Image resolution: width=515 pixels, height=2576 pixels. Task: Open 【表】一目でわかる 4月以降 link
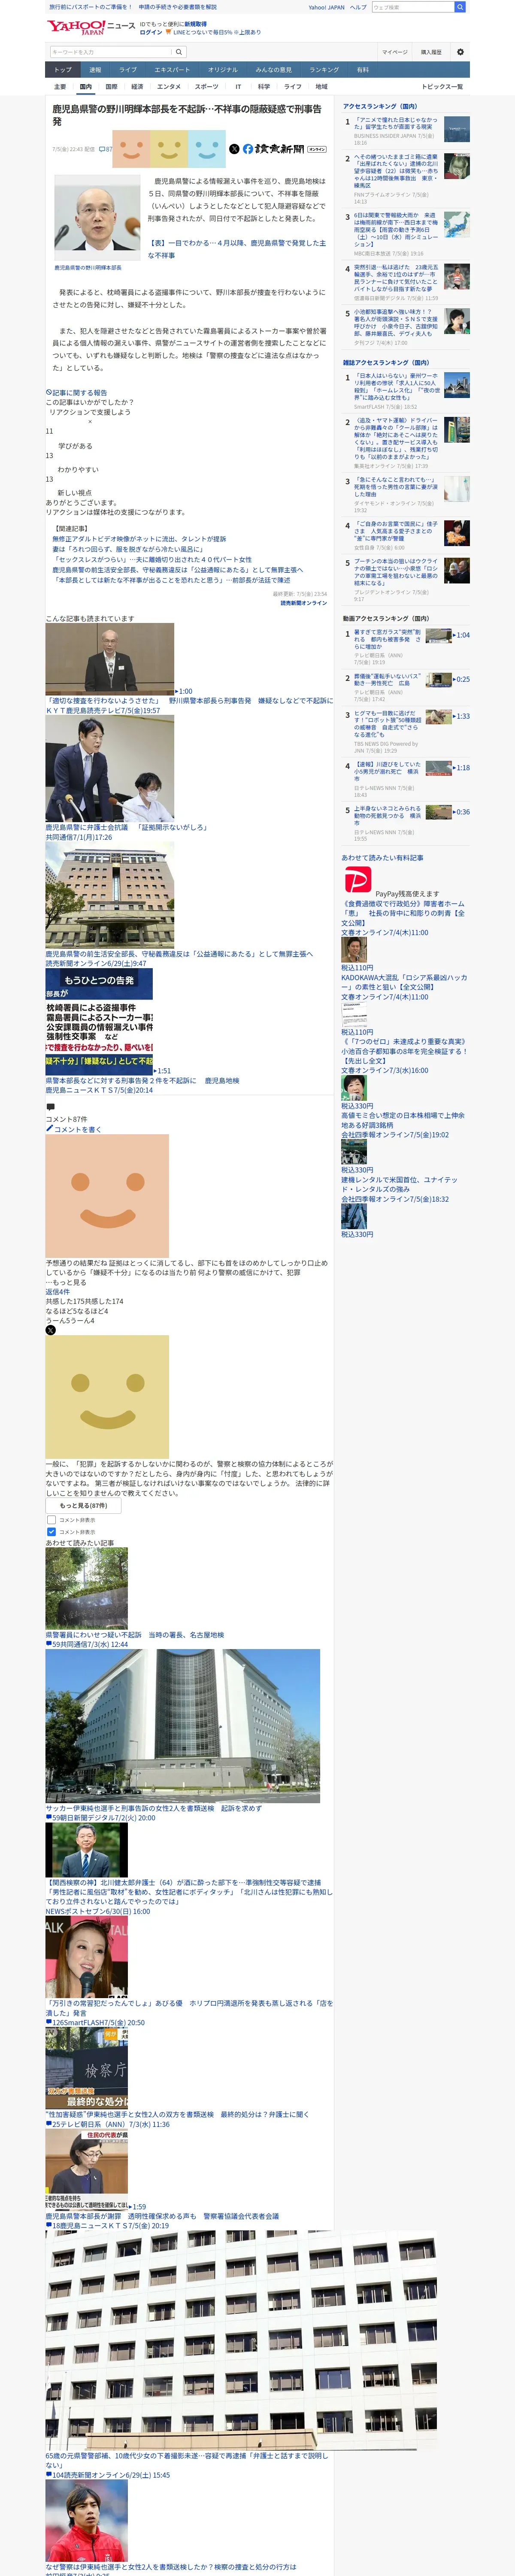tap(237, 249)
